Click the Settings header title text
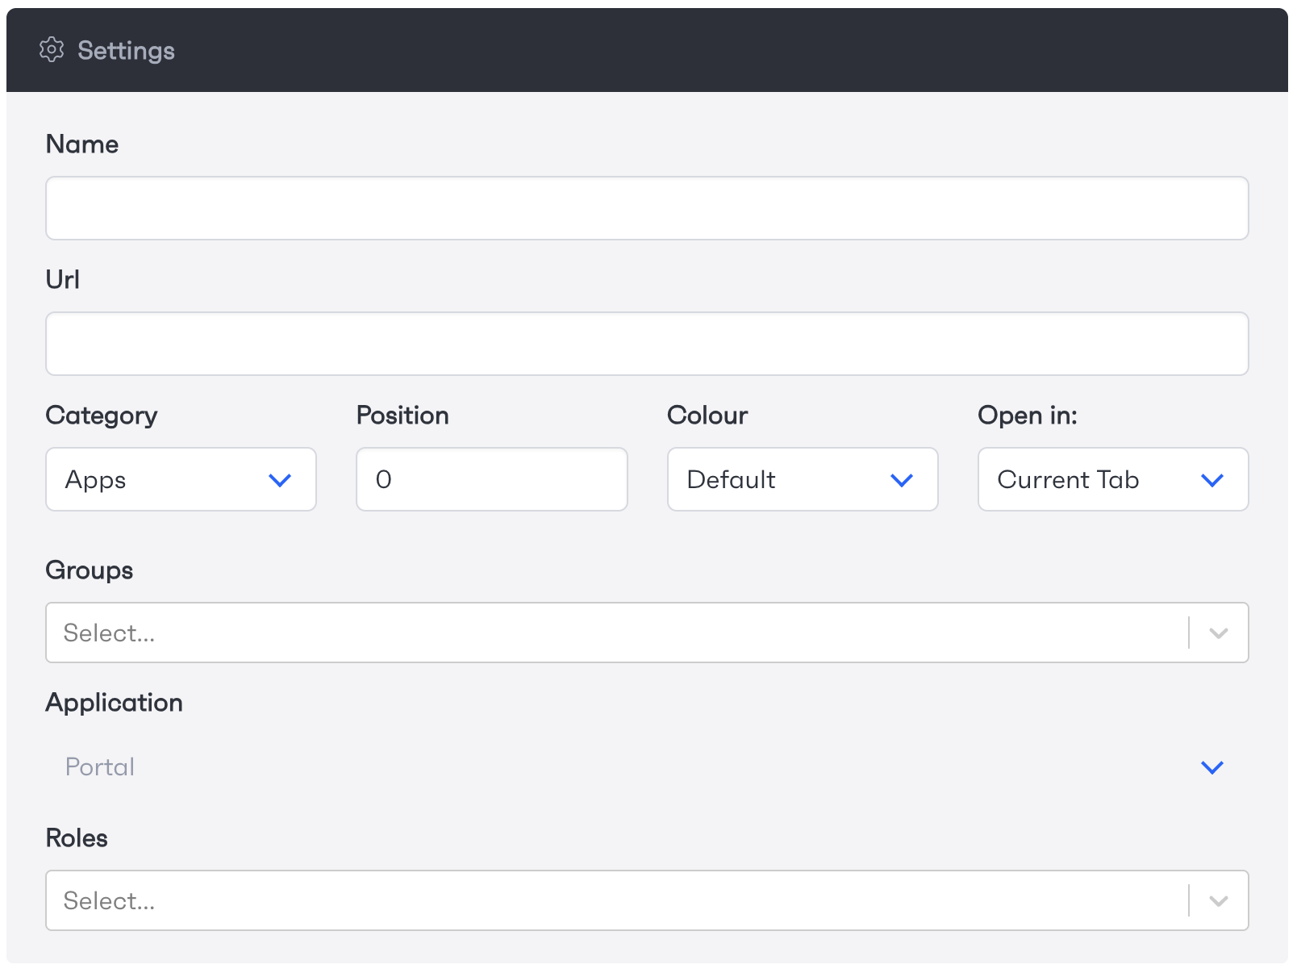1297x973 pixels. (126, 51)
